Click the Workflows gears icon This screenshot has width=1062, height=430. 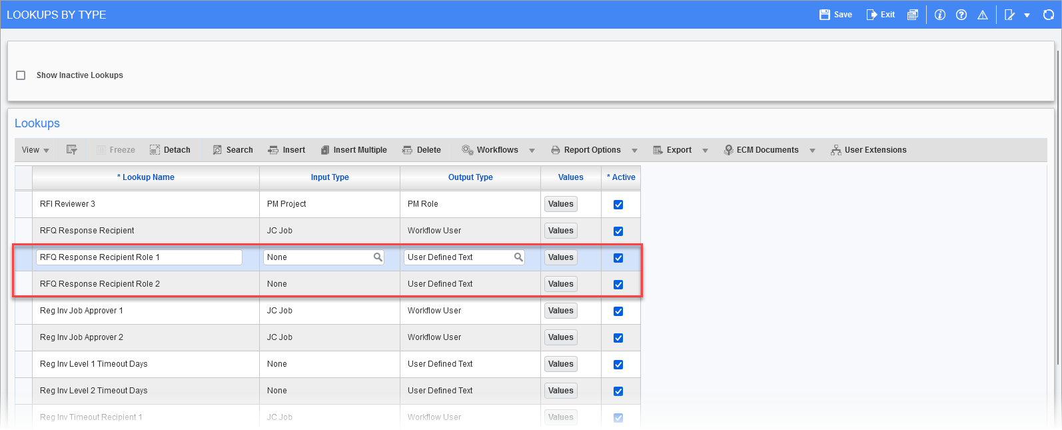(468, 150)
